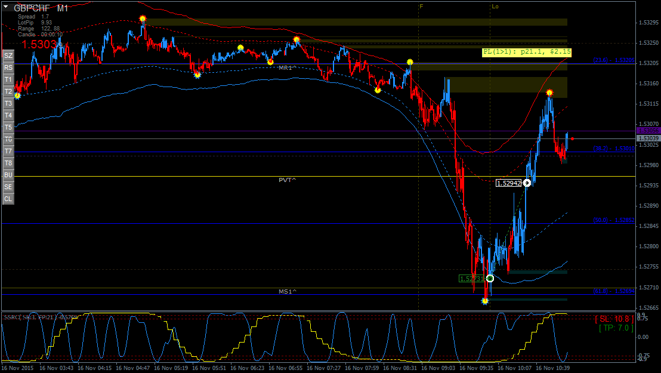This screenshot has width=661, height=373.
Task: Click the Lo vertical line label
Action: click(x=495, y=7)
